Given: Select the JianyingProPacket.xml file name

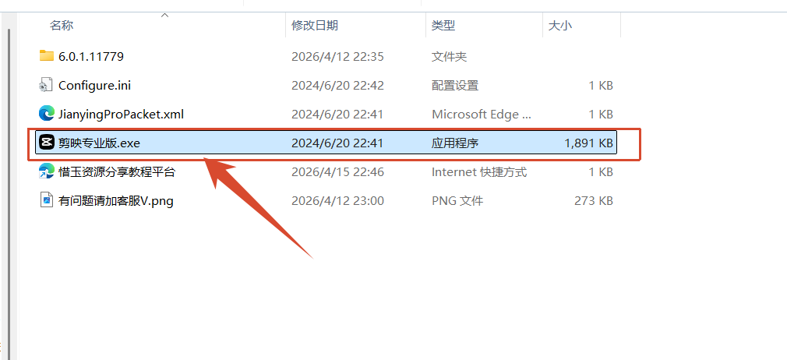Looking at the screenshot, I should (121, 115).
